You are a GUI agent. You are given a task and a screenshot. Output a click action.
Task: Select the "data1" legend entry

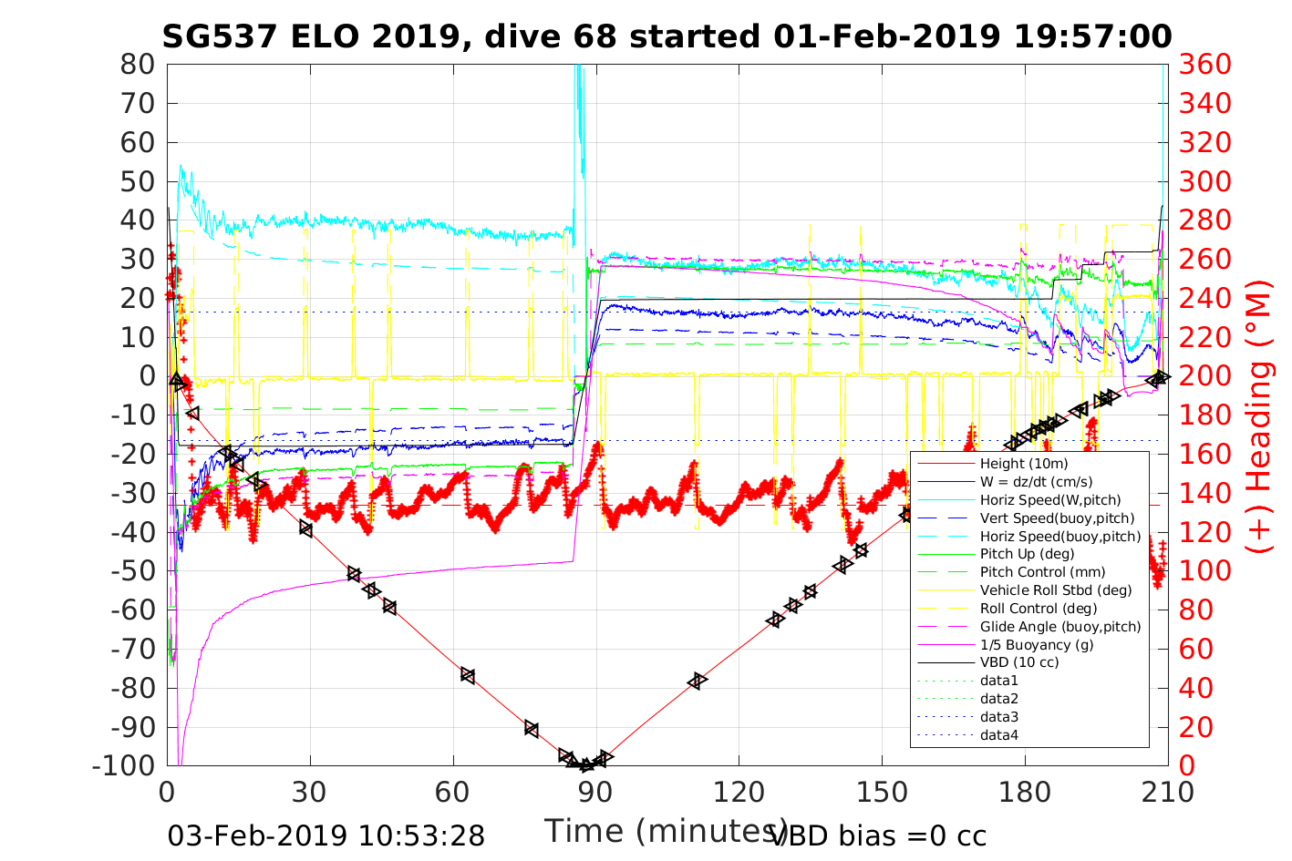(x=998, y=681)
